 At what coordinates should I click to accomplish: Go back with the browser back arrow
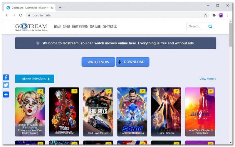point(7,15)
